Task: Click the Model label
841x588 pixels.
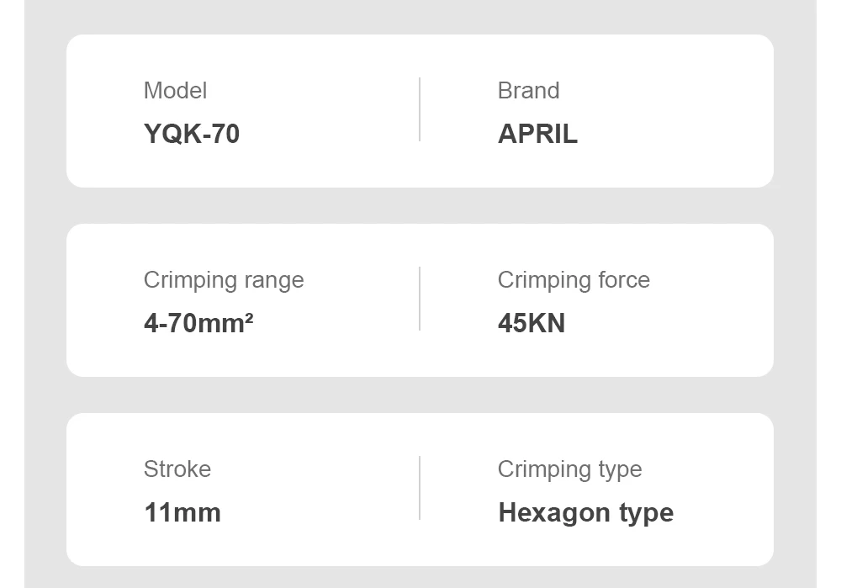Action: tap(175, 91)
